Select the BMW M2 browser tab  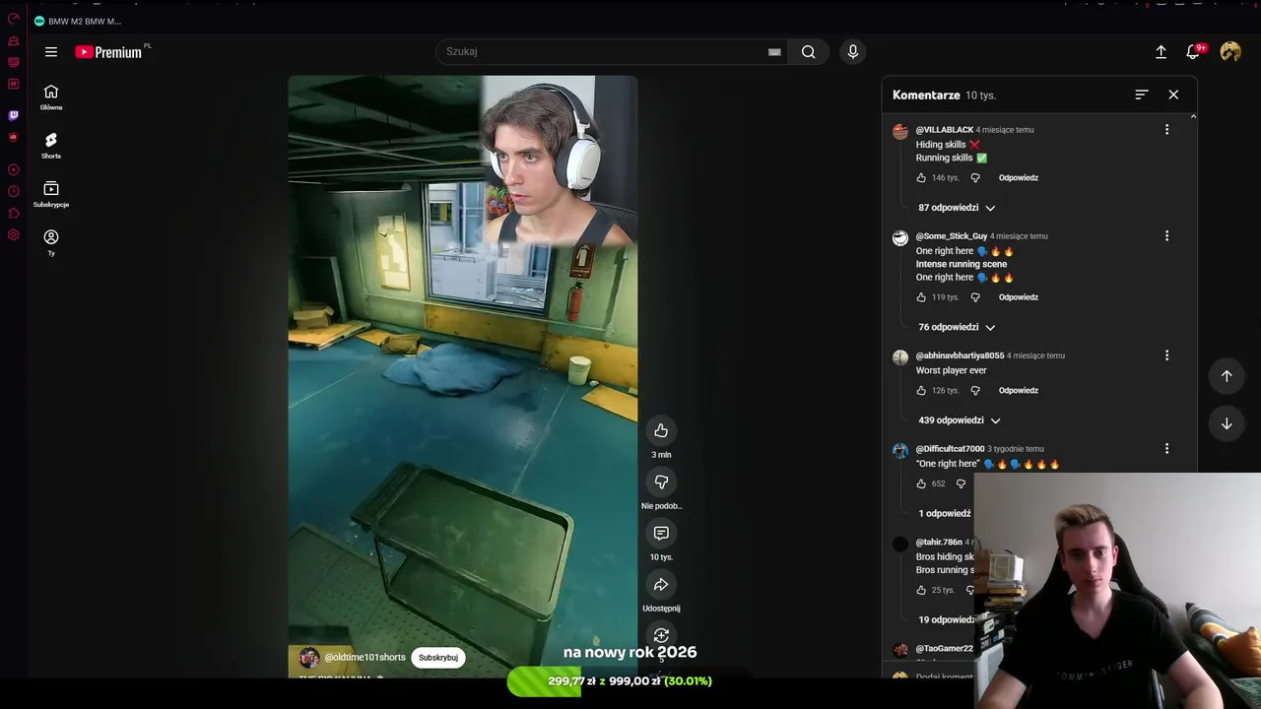point(79,21)
